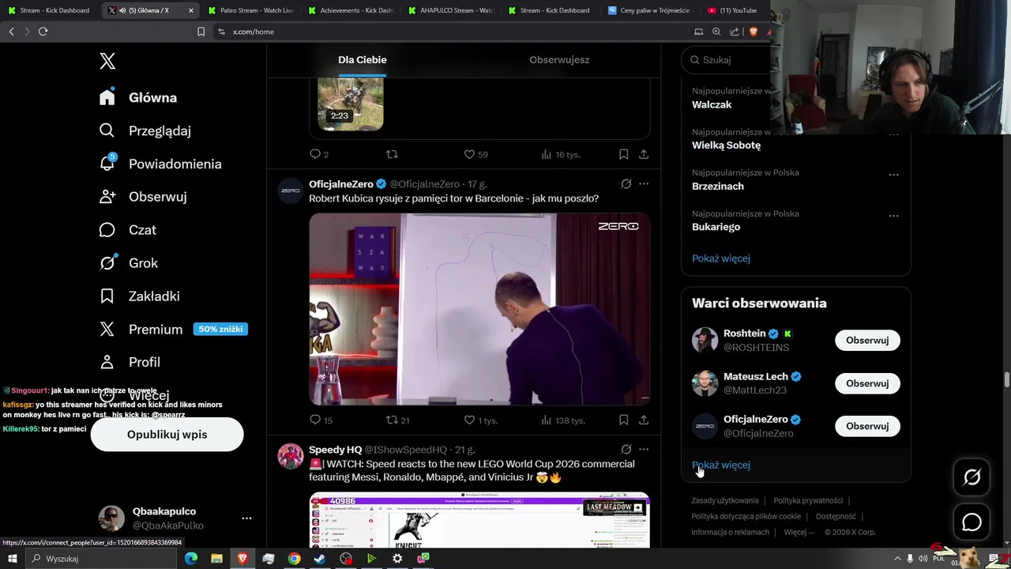Go back in browser
Screen dimensions: 1011x569
click(x=11, y=32)
